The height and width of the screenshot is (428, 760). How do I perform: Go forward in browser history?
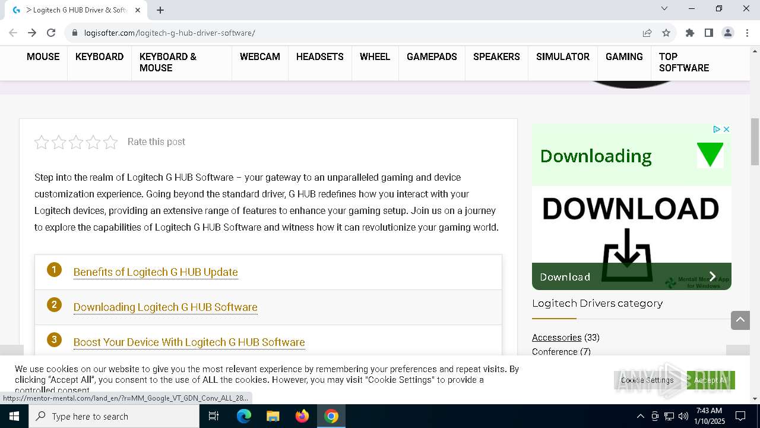[x=32, y=33]
